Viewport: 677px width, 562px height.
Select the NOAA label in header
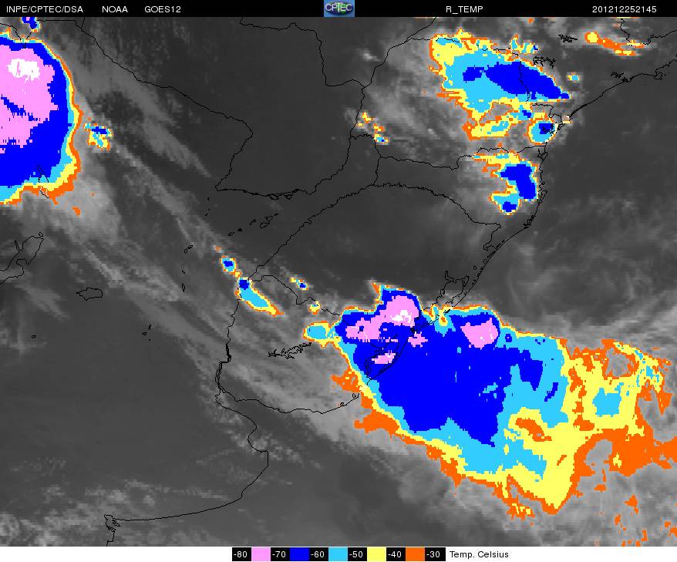coord(115,9)
